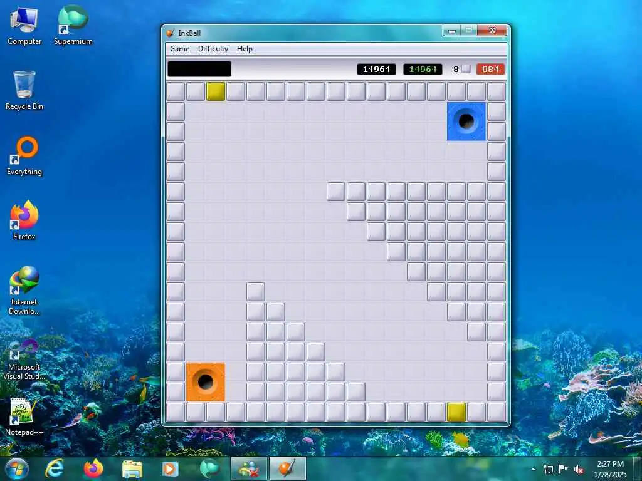Open the Computer desktop icon
This screenshot has height=481, width=642.
point(24,26)
